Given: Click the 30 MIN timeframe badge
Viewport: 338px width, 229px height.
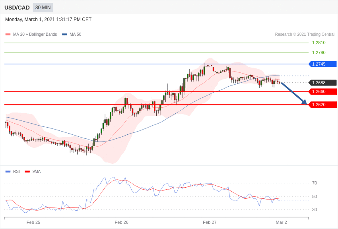Looking at the screenshot, I should [43, 8].
